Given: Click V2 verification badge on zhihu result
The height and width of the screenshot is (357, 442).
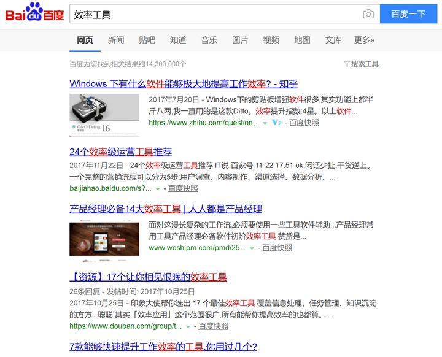Looking at the screenshot, I should (x=276, y=123).
